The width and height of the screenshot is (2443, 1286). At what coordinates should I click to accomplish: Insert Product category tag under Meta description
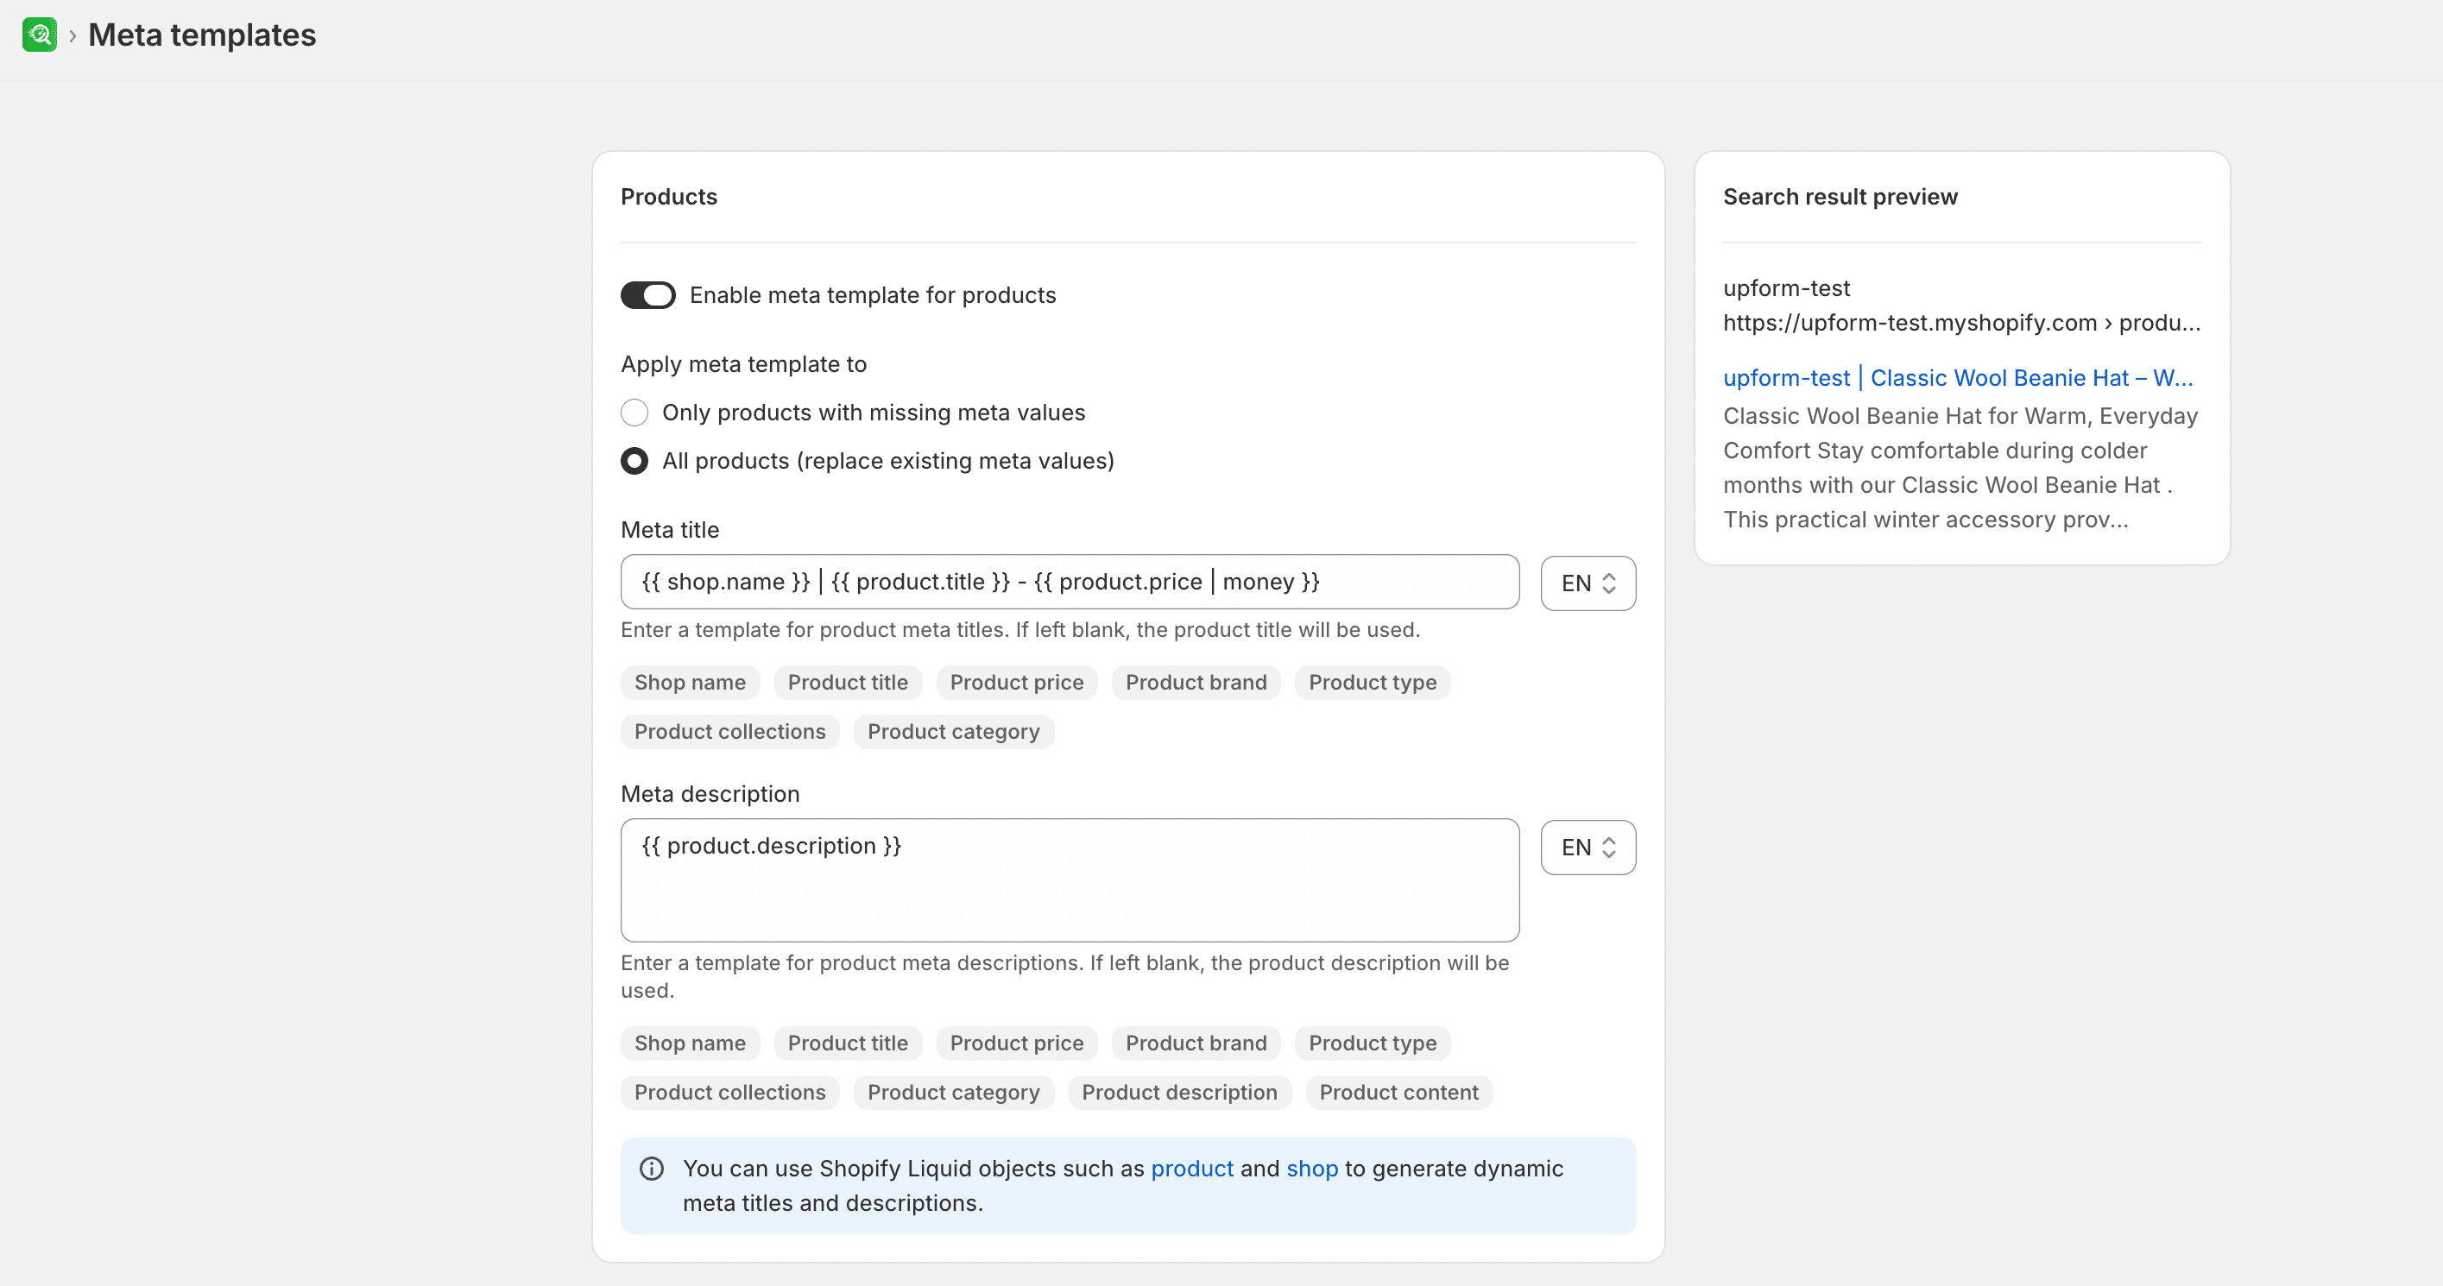[953, 1093]
